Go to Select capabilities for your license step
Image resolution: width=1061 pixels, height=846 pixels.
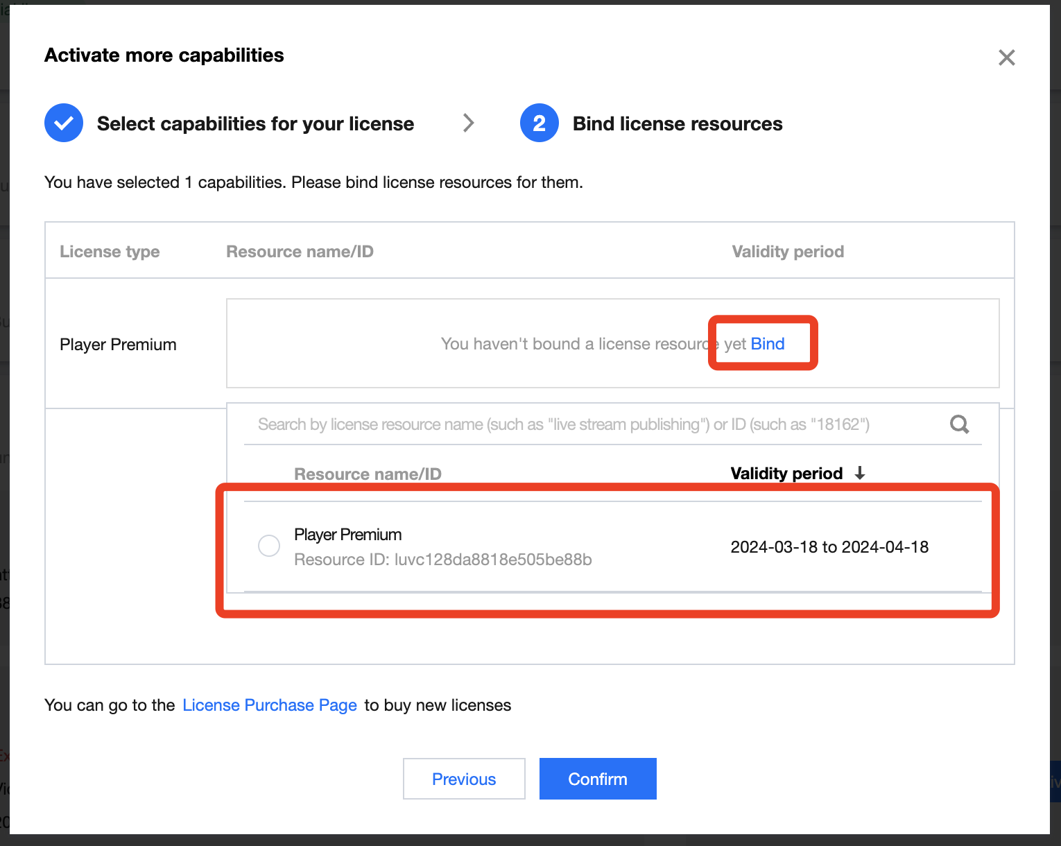pyautogui.click(x=255, y=123)
